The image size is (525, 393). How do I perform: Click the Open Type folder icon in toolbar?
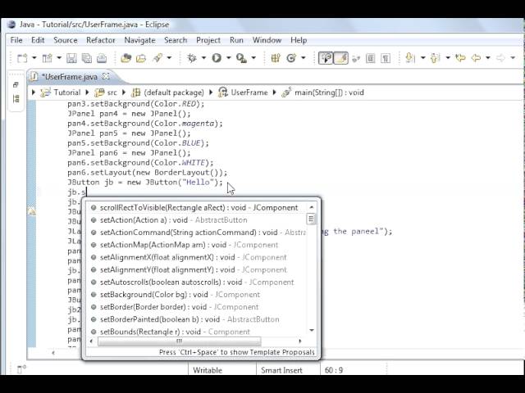tap(126, 58)
